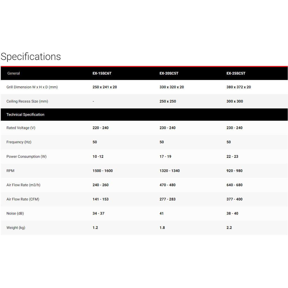The width and height of the screenshot is (288, 288).
Task: Click the Grill Dimension W x H x D label
Action: [x=32, y=87]
